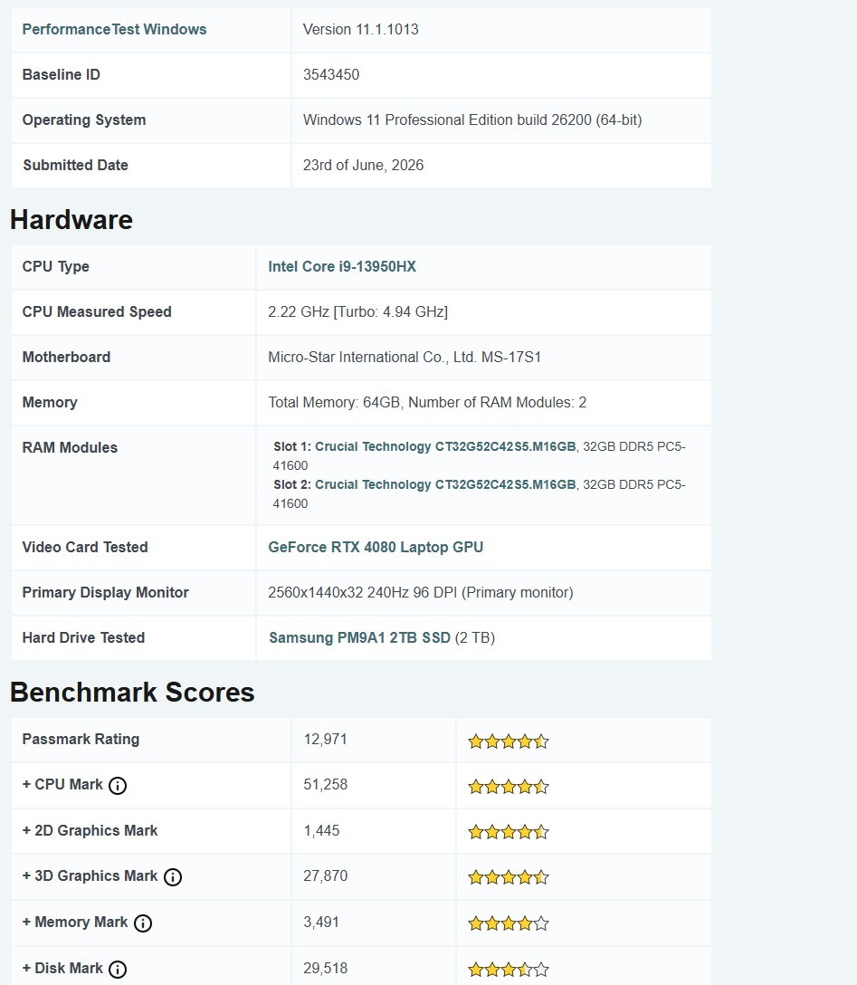Click the 'Operating System' label
Image resolution: width=857 pixels, height=985 pixels.
click(84, 120)
